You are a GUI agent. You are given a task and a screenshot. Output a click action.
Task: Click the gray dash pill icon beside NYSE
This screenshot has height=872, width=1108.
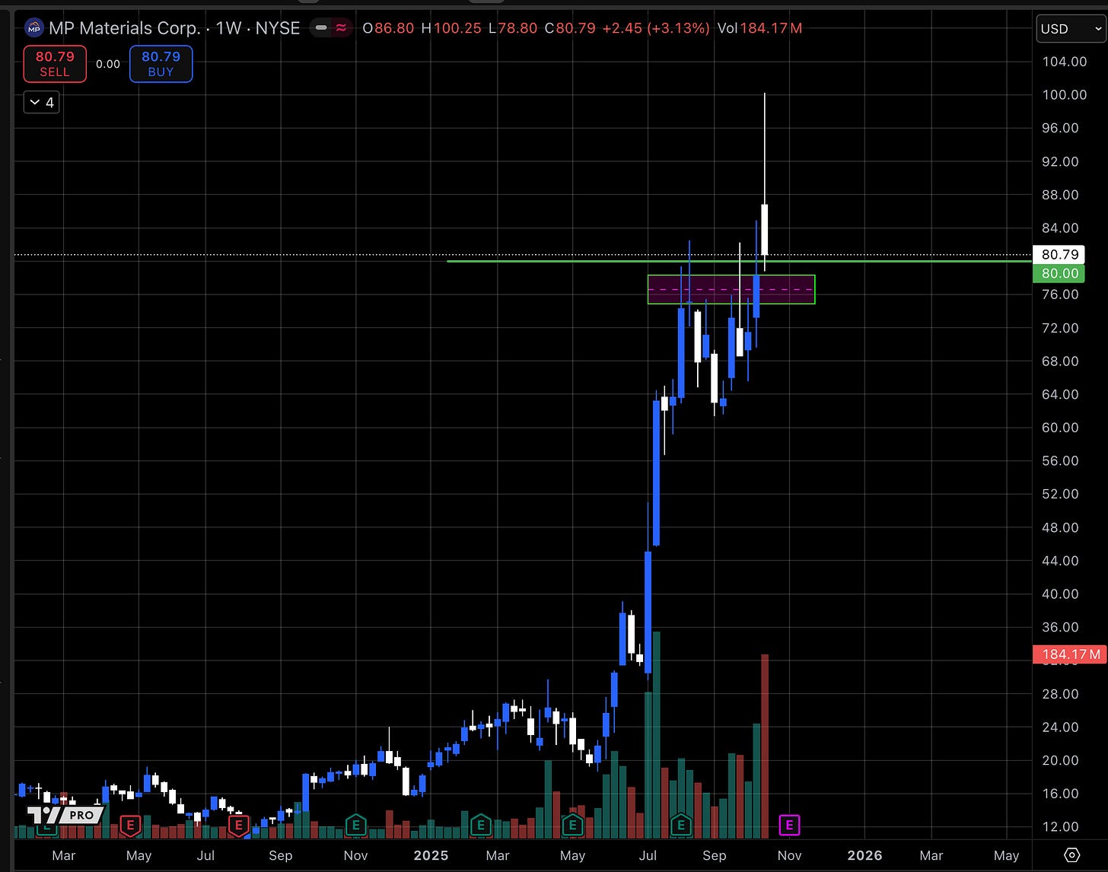pyautogui.click(x=322, y=28)
